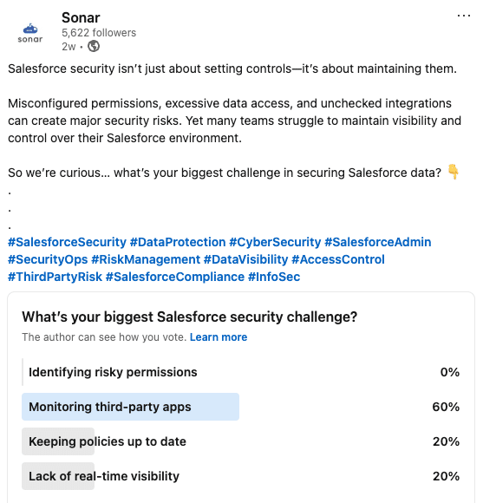Image resolution: width=483 pixels, height=503 pixels.
Task: Open the #CyberSecurity hashtag
Action: coord(275,242)
